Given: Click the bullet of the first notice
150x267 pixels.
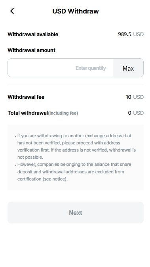Looking at the screenshot, I should [x=15, y=136].
